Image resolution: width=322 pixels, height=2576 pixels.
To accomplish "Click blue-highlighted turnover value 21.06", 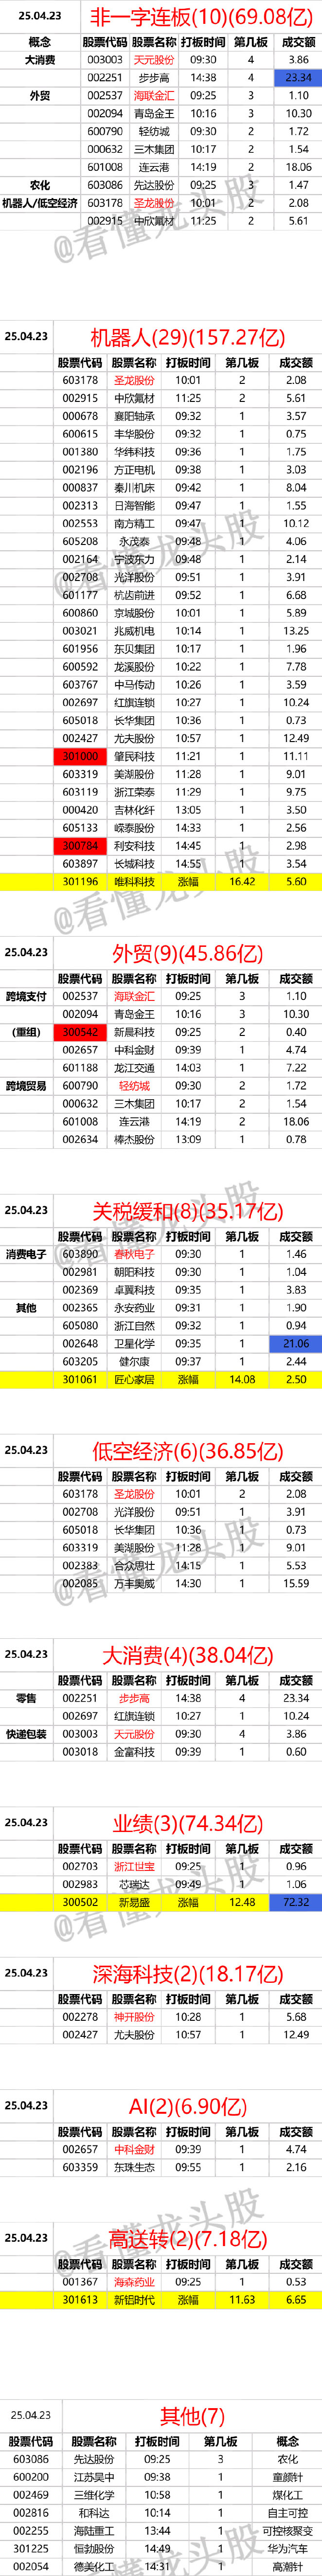I will click(296, 1344).
